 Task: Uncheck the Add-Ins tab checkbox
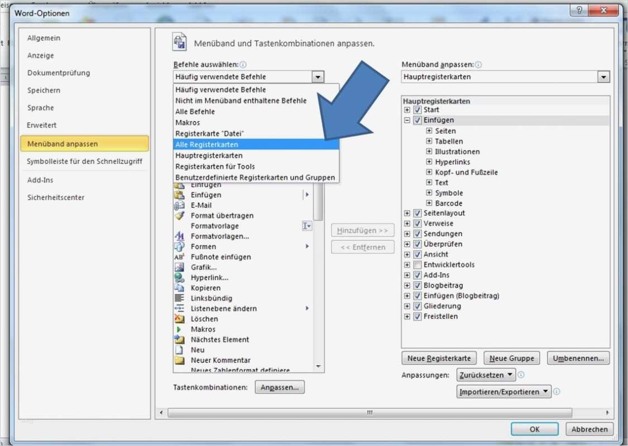[418, 275]
